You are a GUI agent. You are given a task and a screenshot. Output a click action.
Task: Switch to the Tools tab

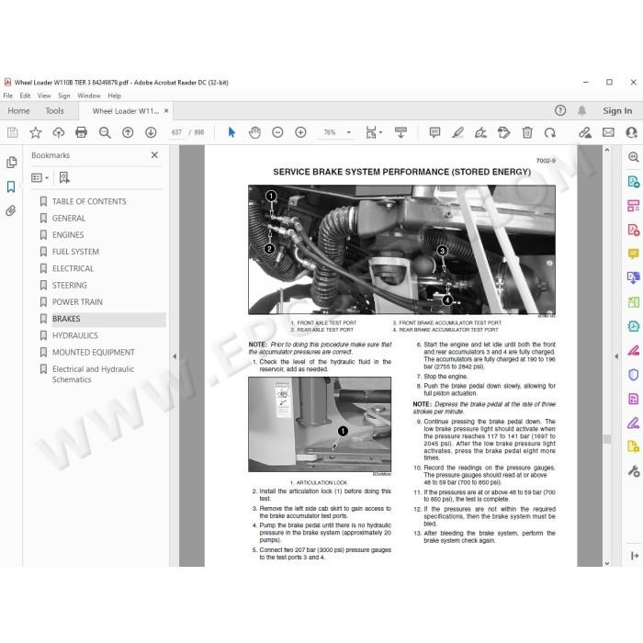54,111
